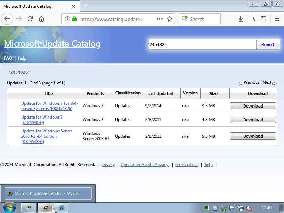The height and width of the screenshot is (213, 284).
Task: Open the browser home page
Action: tap(42, 19)
